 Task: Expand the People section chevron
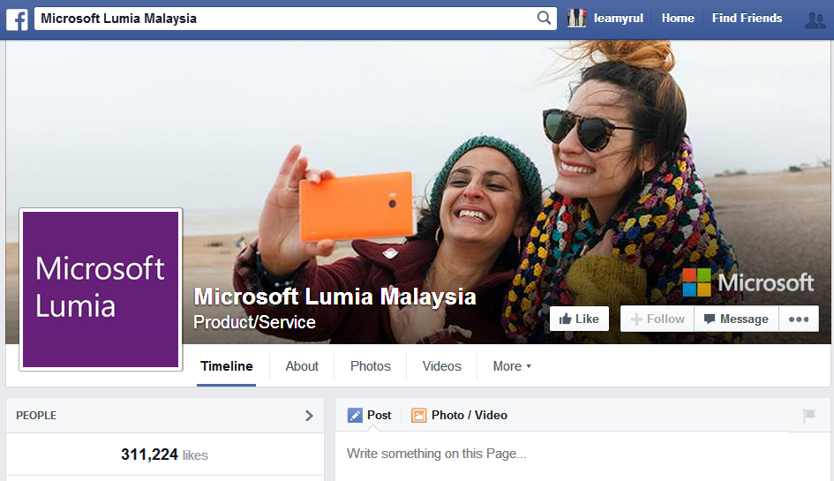309,416
